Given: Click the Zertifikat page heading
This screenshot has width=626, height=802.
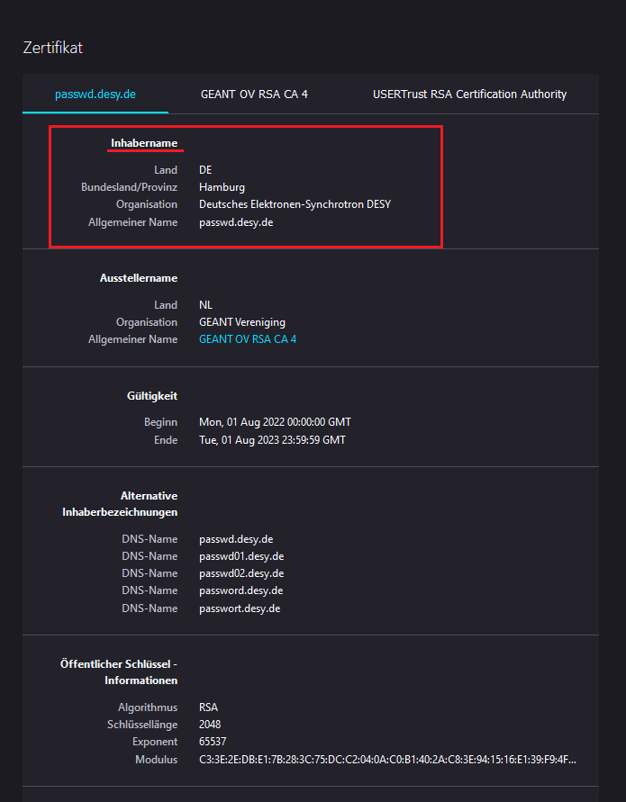Looking at the screenshot, I should tap(53, 48).
